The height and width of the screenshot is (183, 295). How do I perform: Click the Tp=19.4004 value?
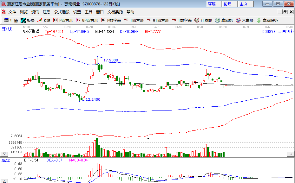54,32
